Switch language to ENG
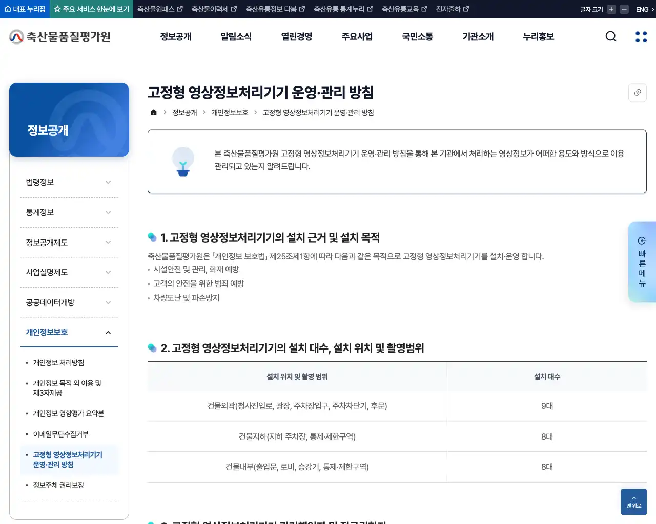Screen dimensions: 656x524 [642, 9]
